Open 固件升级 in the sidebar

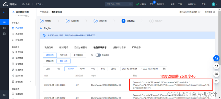[19, 52]
